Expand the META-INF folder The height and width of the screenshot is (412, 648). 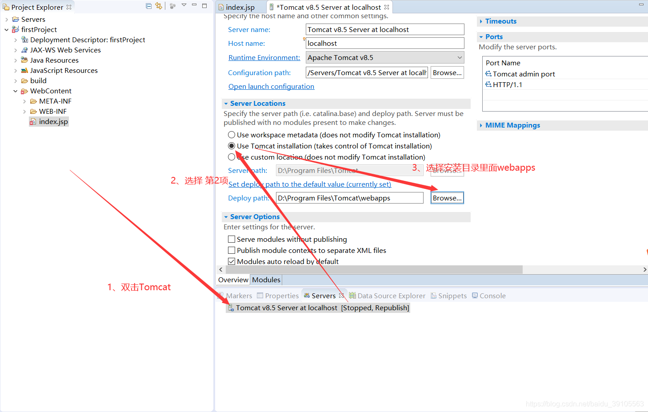coord(24,101)
